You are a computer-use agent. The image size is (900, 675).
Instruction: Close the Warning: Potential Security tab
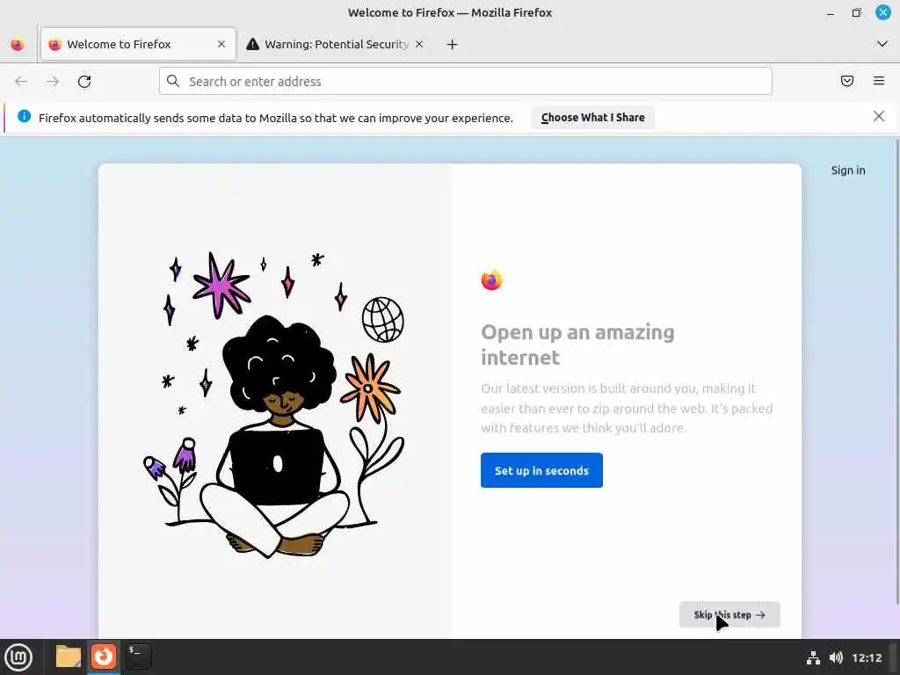[419, 44]
